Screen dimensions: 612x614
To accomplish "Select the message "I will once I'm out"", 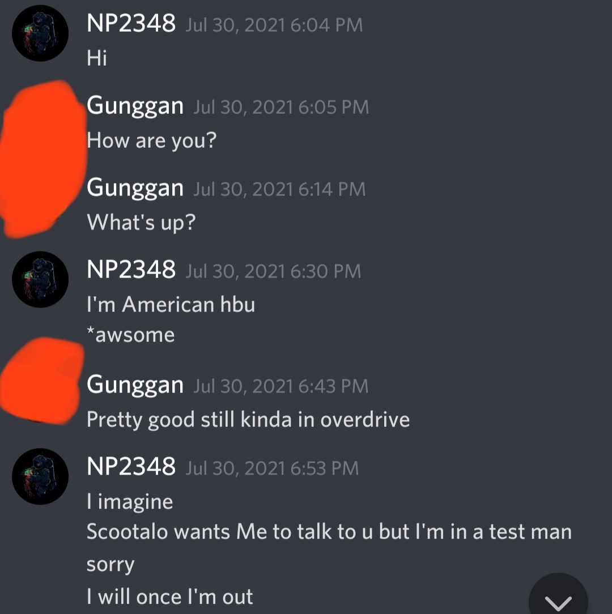I will 169,597.
